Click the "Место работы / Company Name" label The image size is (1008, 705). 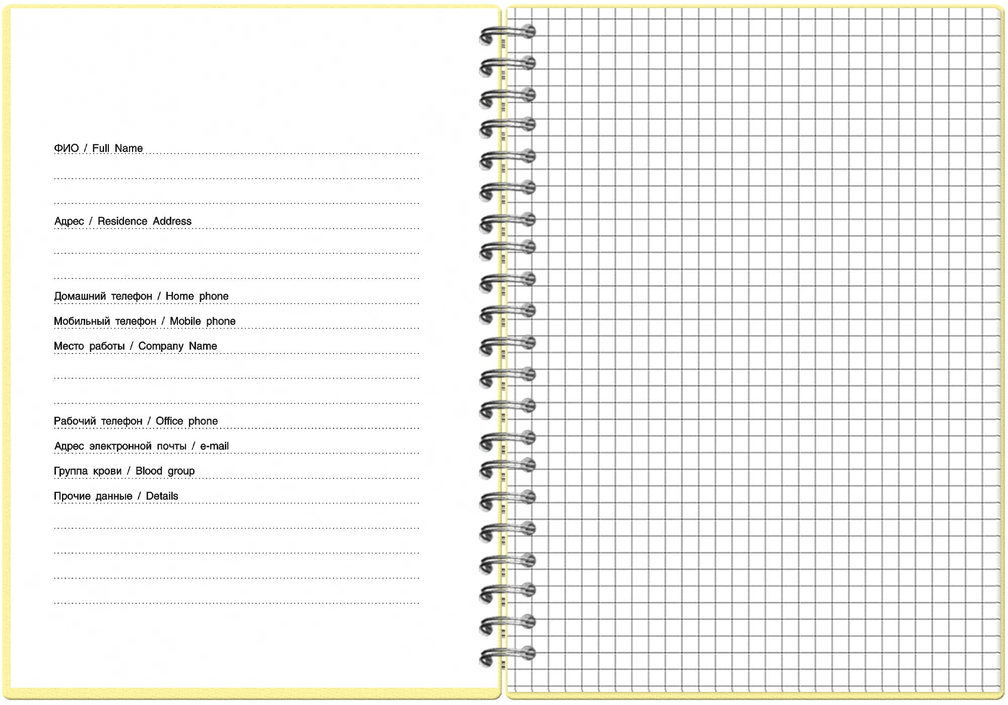point(136,346)
